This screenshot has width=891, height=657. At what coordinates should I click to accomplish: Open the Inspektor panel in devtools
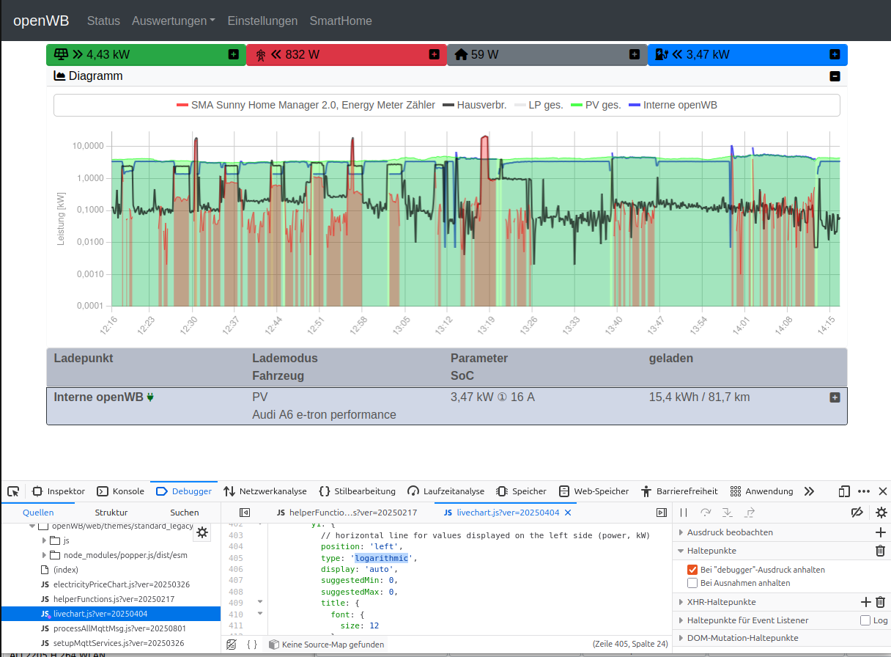59,491
